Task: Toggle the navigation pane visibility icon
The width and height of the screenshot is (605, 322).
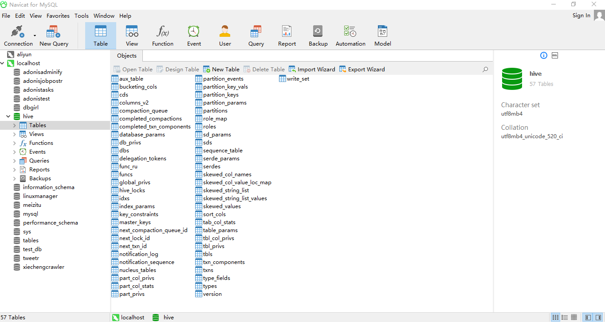Action: (588, 318)
